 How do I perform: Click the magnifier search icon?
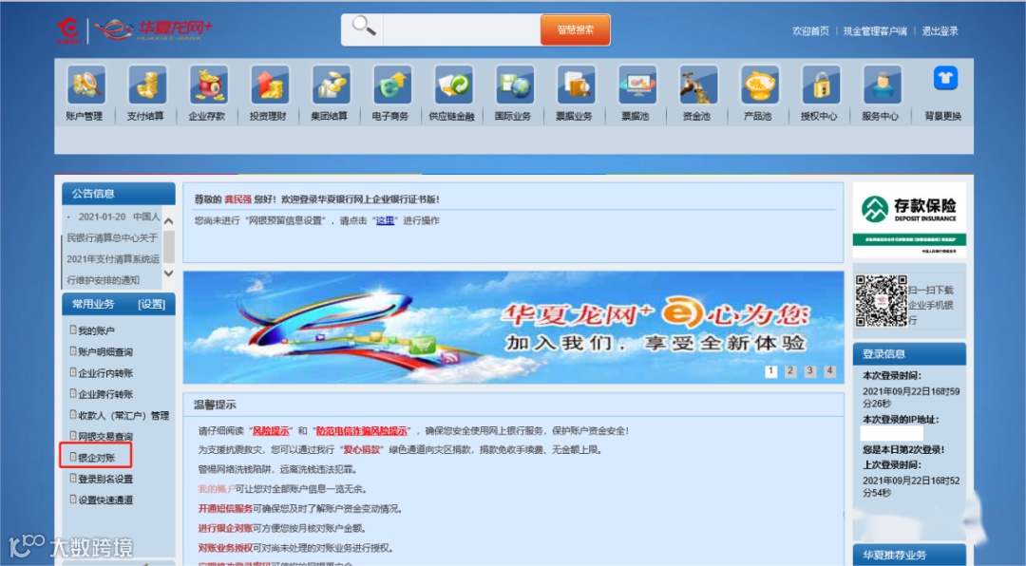363,27
